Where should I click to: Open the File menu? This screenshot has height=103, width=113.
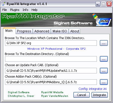coord(4,10)
